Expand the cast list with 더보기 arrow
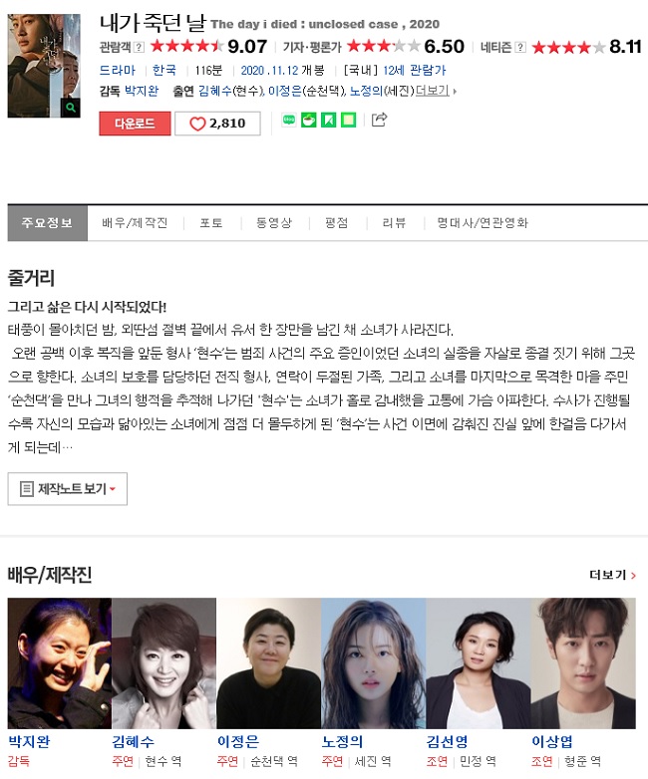Image resolution: width=648 pixels, height=779 pixels. (436, 91)
